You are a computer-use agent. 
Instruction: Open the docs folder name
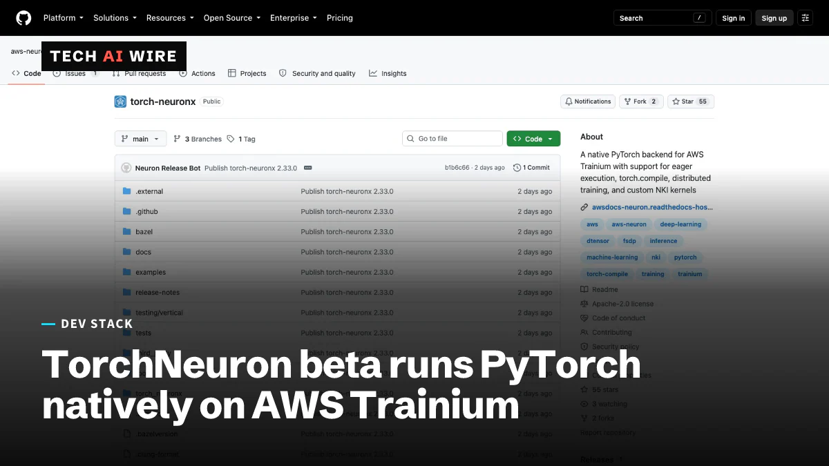143,252
